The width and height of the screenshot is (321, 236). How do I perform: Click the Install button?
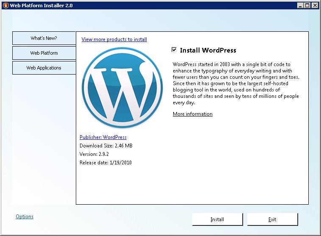[x=217, y=219]
